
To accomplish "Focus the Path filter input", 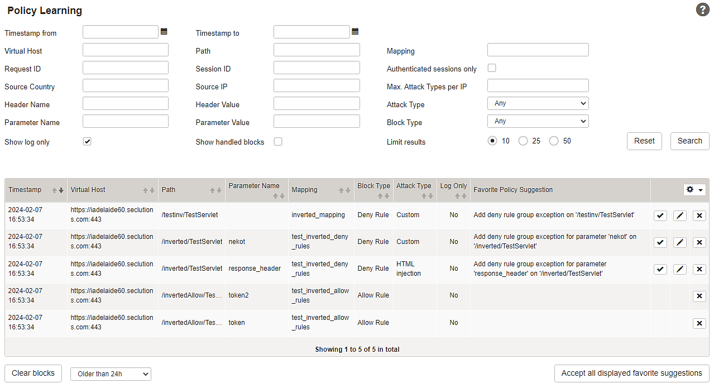I will (x=317, y=50).
